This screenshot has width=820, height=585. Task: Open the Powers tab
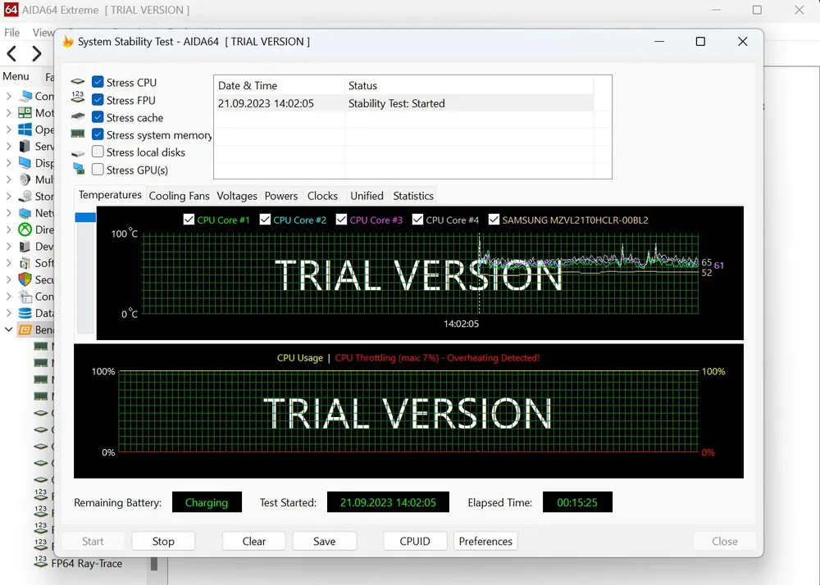tap(280, 196)
